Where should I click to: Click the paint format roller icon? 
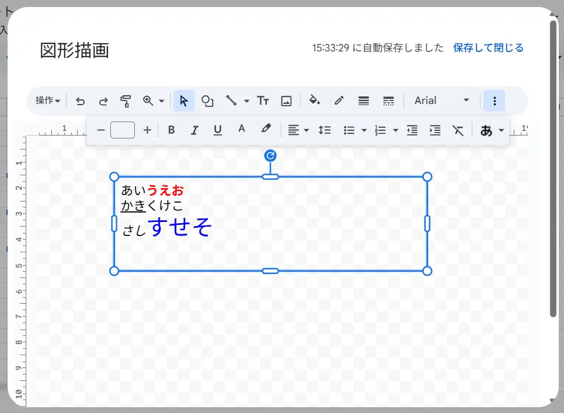coord(126,101)
